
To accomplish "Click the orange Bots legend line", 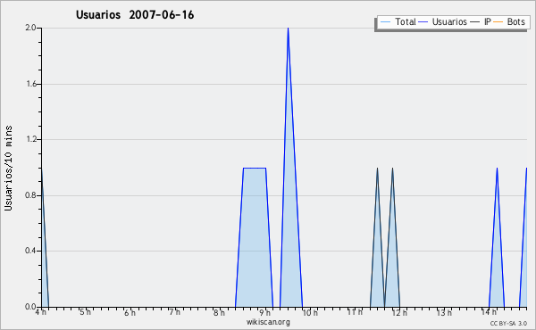I will (498, 22).
